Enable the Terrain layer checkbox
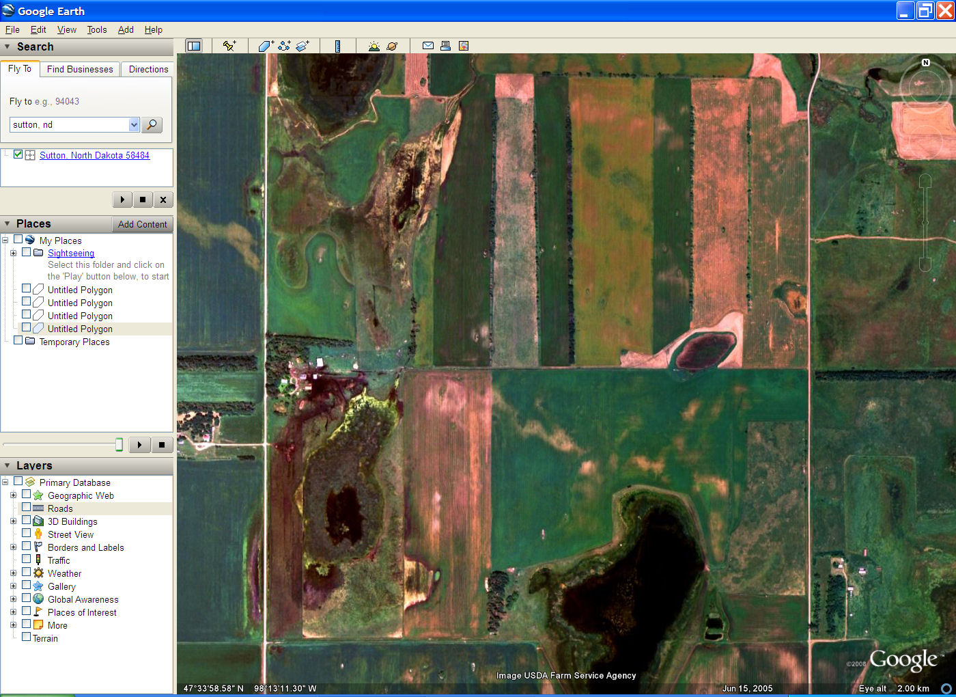This screenshot has width=956, height=697. point(26,637)
